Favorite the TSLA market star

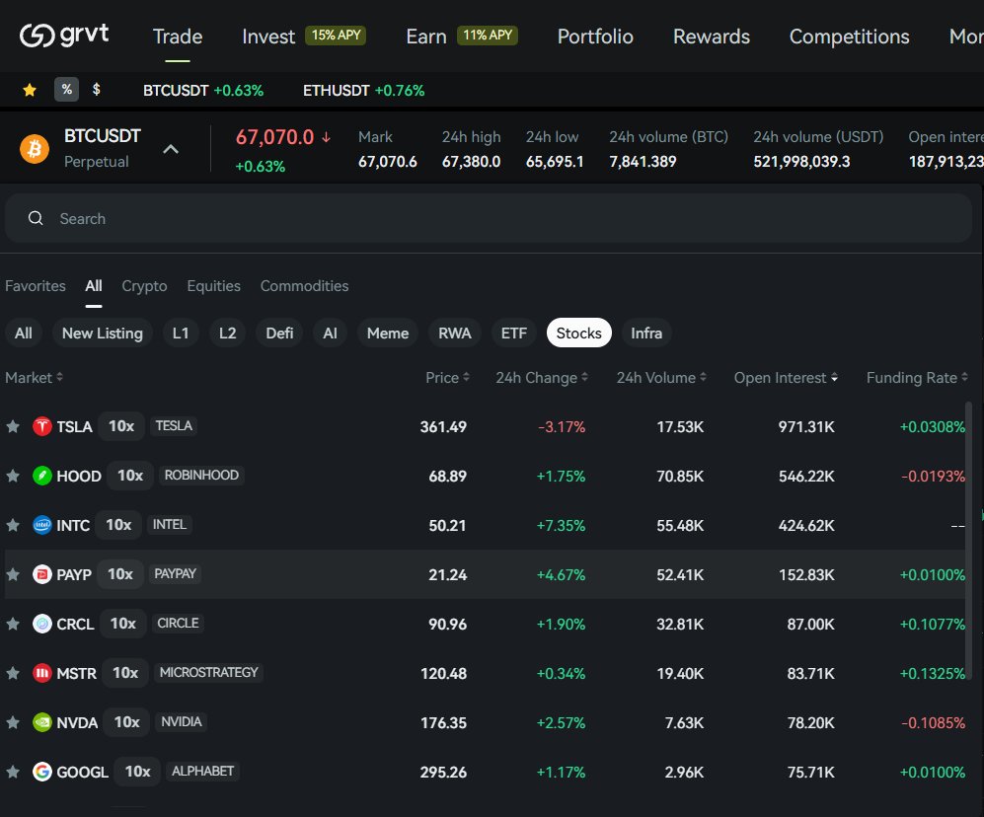point(13,426)
